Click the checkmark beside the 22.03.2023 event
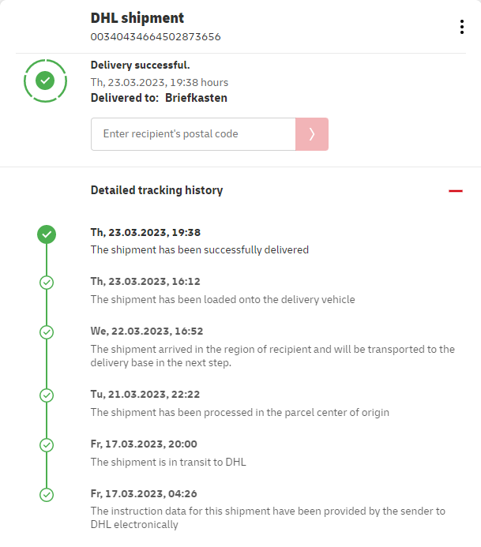The height and width of the screenshot is (547, 481). click(47, 332)
